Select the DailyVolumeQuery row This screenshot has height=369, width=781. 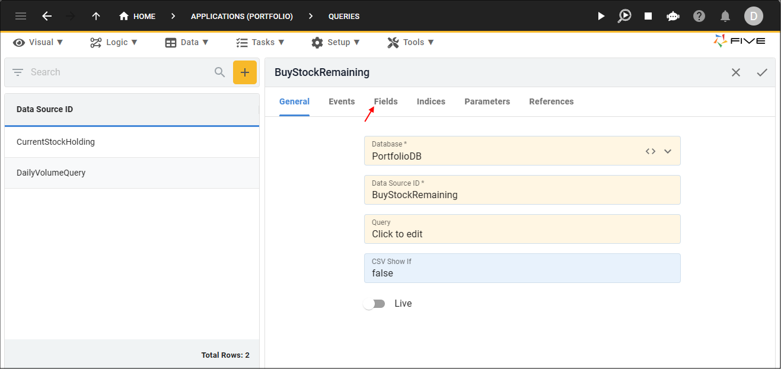point(132,173)
